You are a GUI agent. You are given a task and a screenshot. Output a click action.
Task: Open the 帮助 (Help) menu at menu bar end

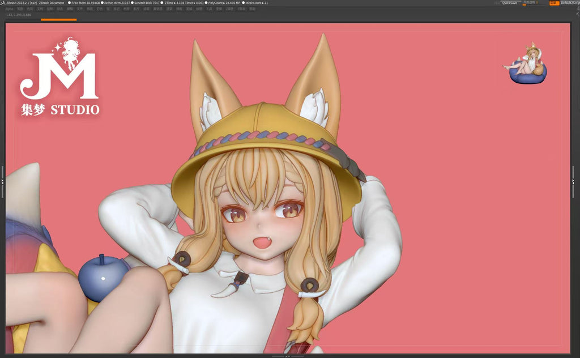point(251,8)
